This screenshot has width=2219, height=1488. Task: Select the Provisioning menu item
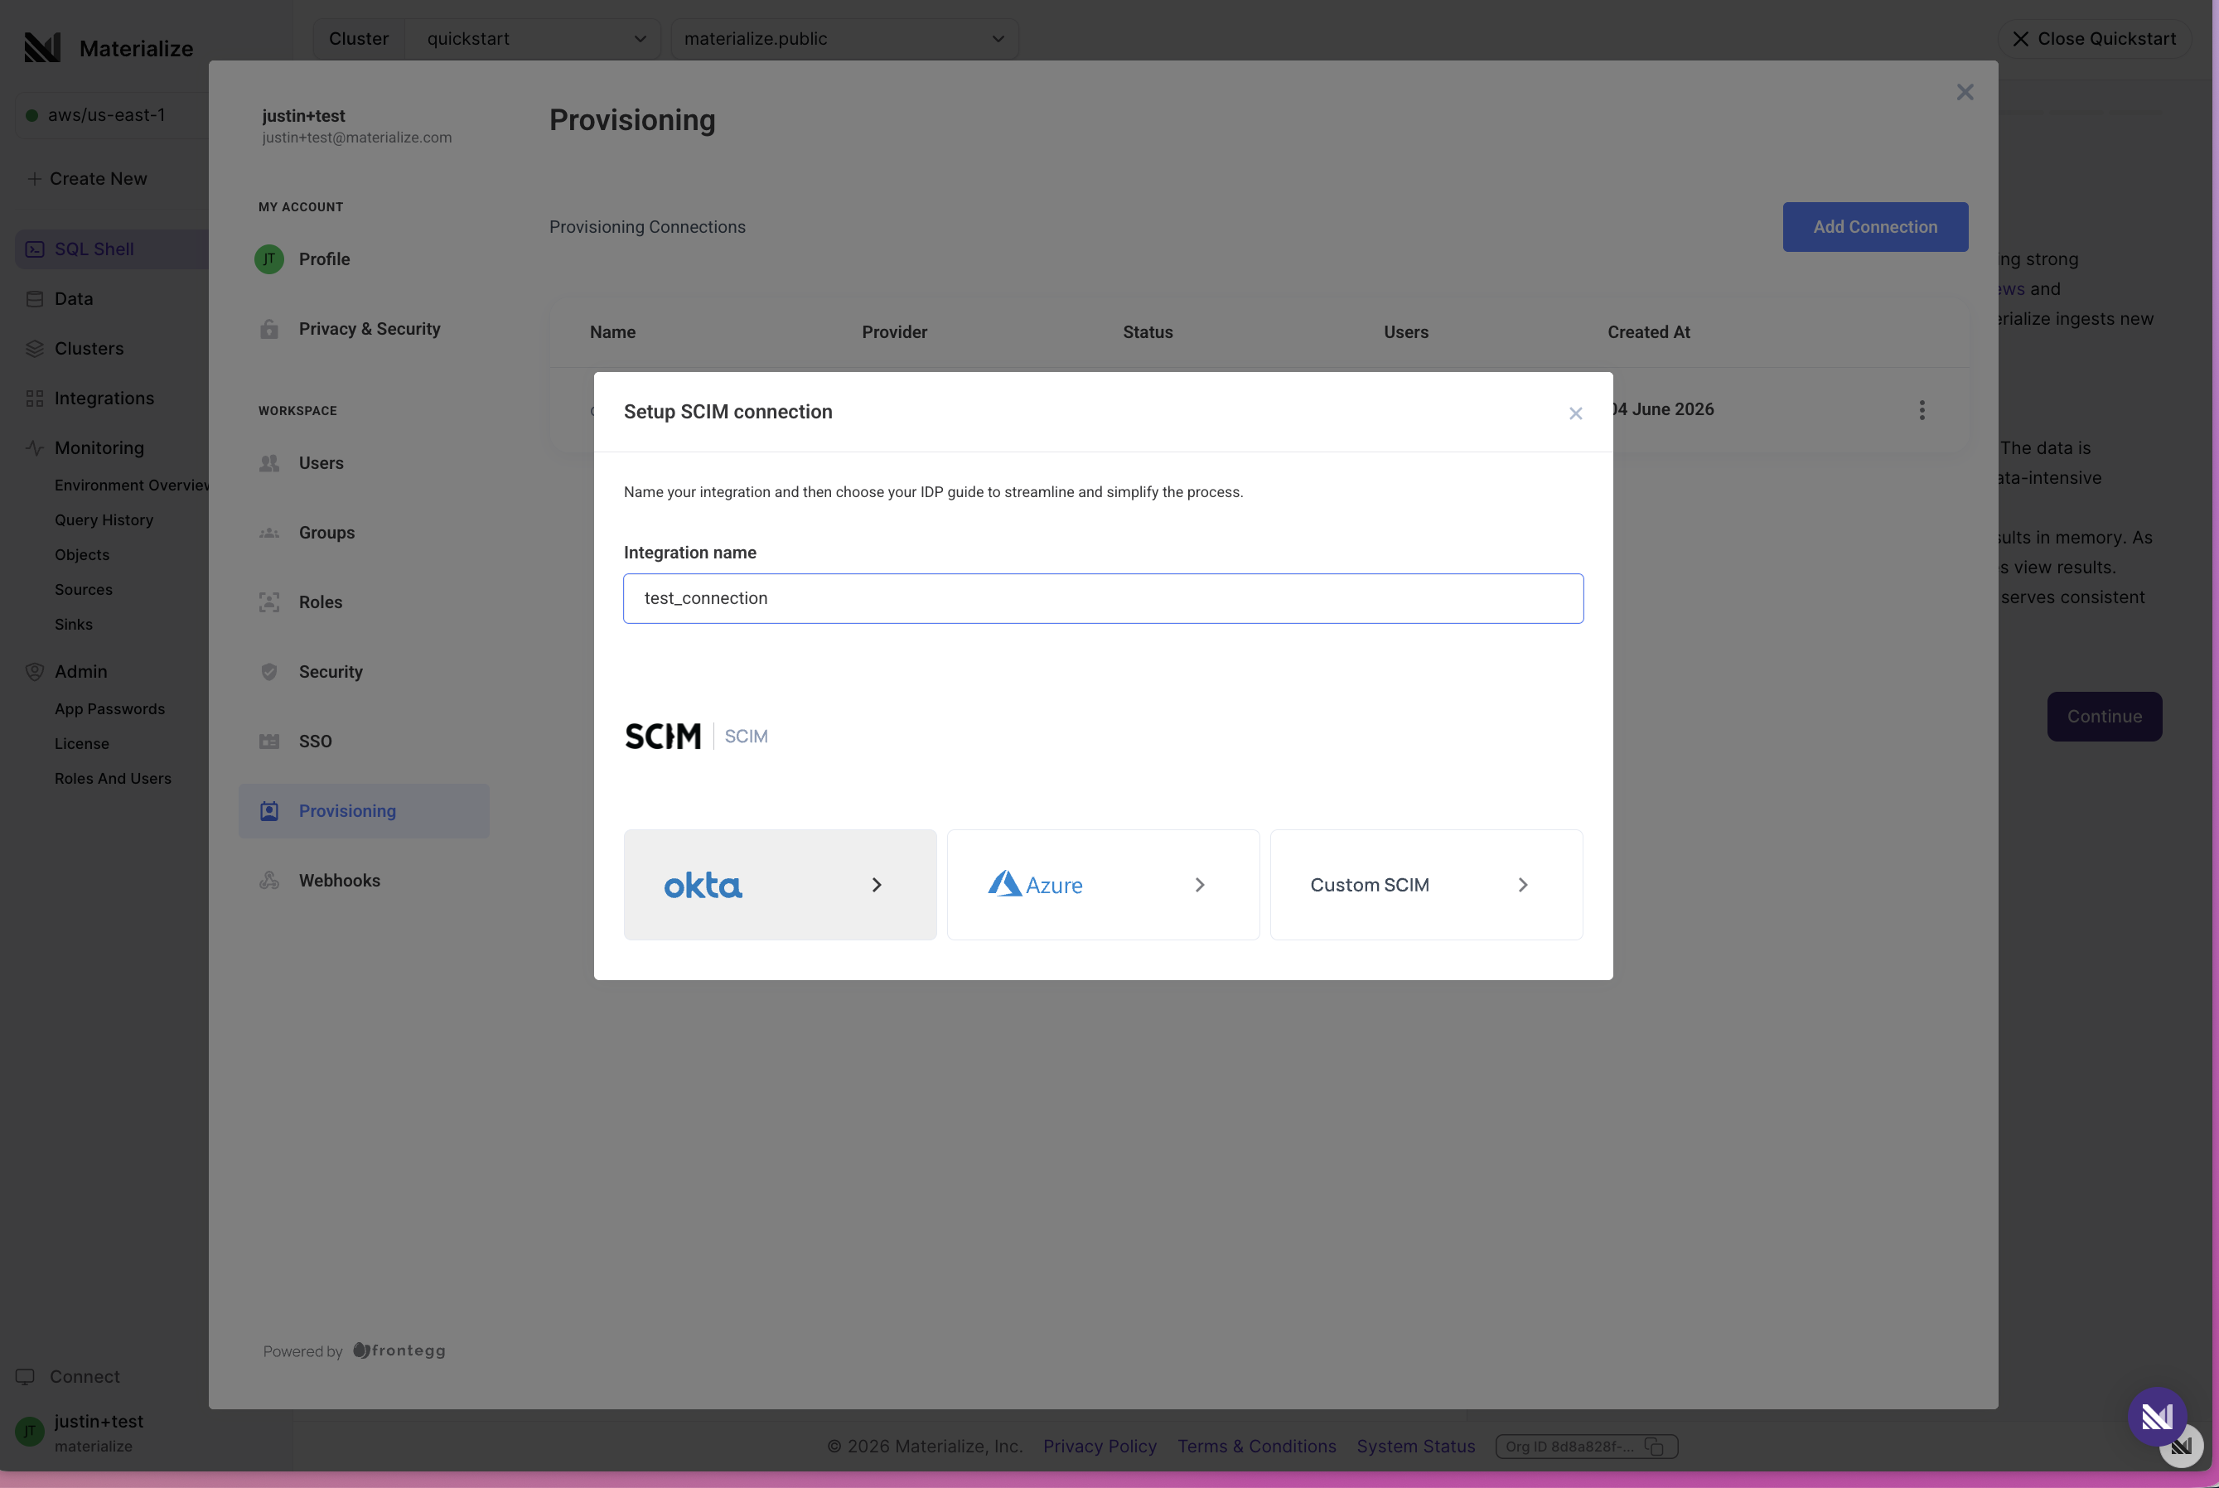click(364, 810)
